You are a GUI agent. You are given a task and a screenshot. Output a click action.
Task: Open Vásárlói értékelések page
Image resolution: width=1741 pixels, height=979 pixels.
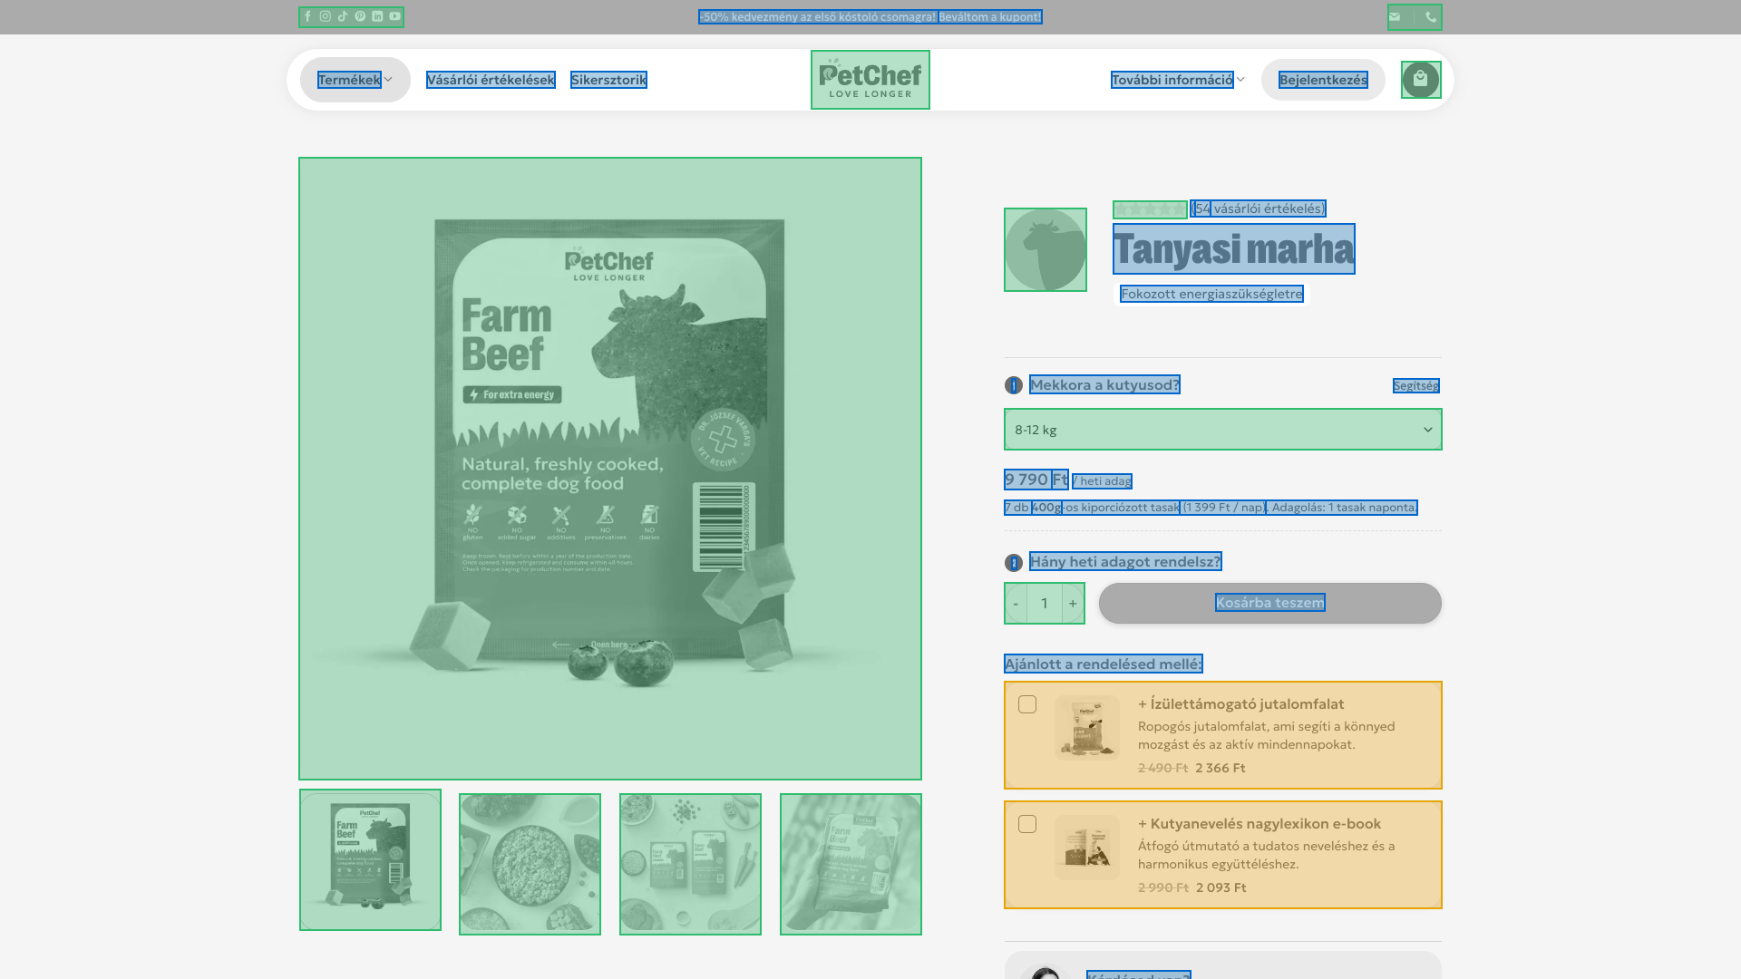(x=491, y=80)
